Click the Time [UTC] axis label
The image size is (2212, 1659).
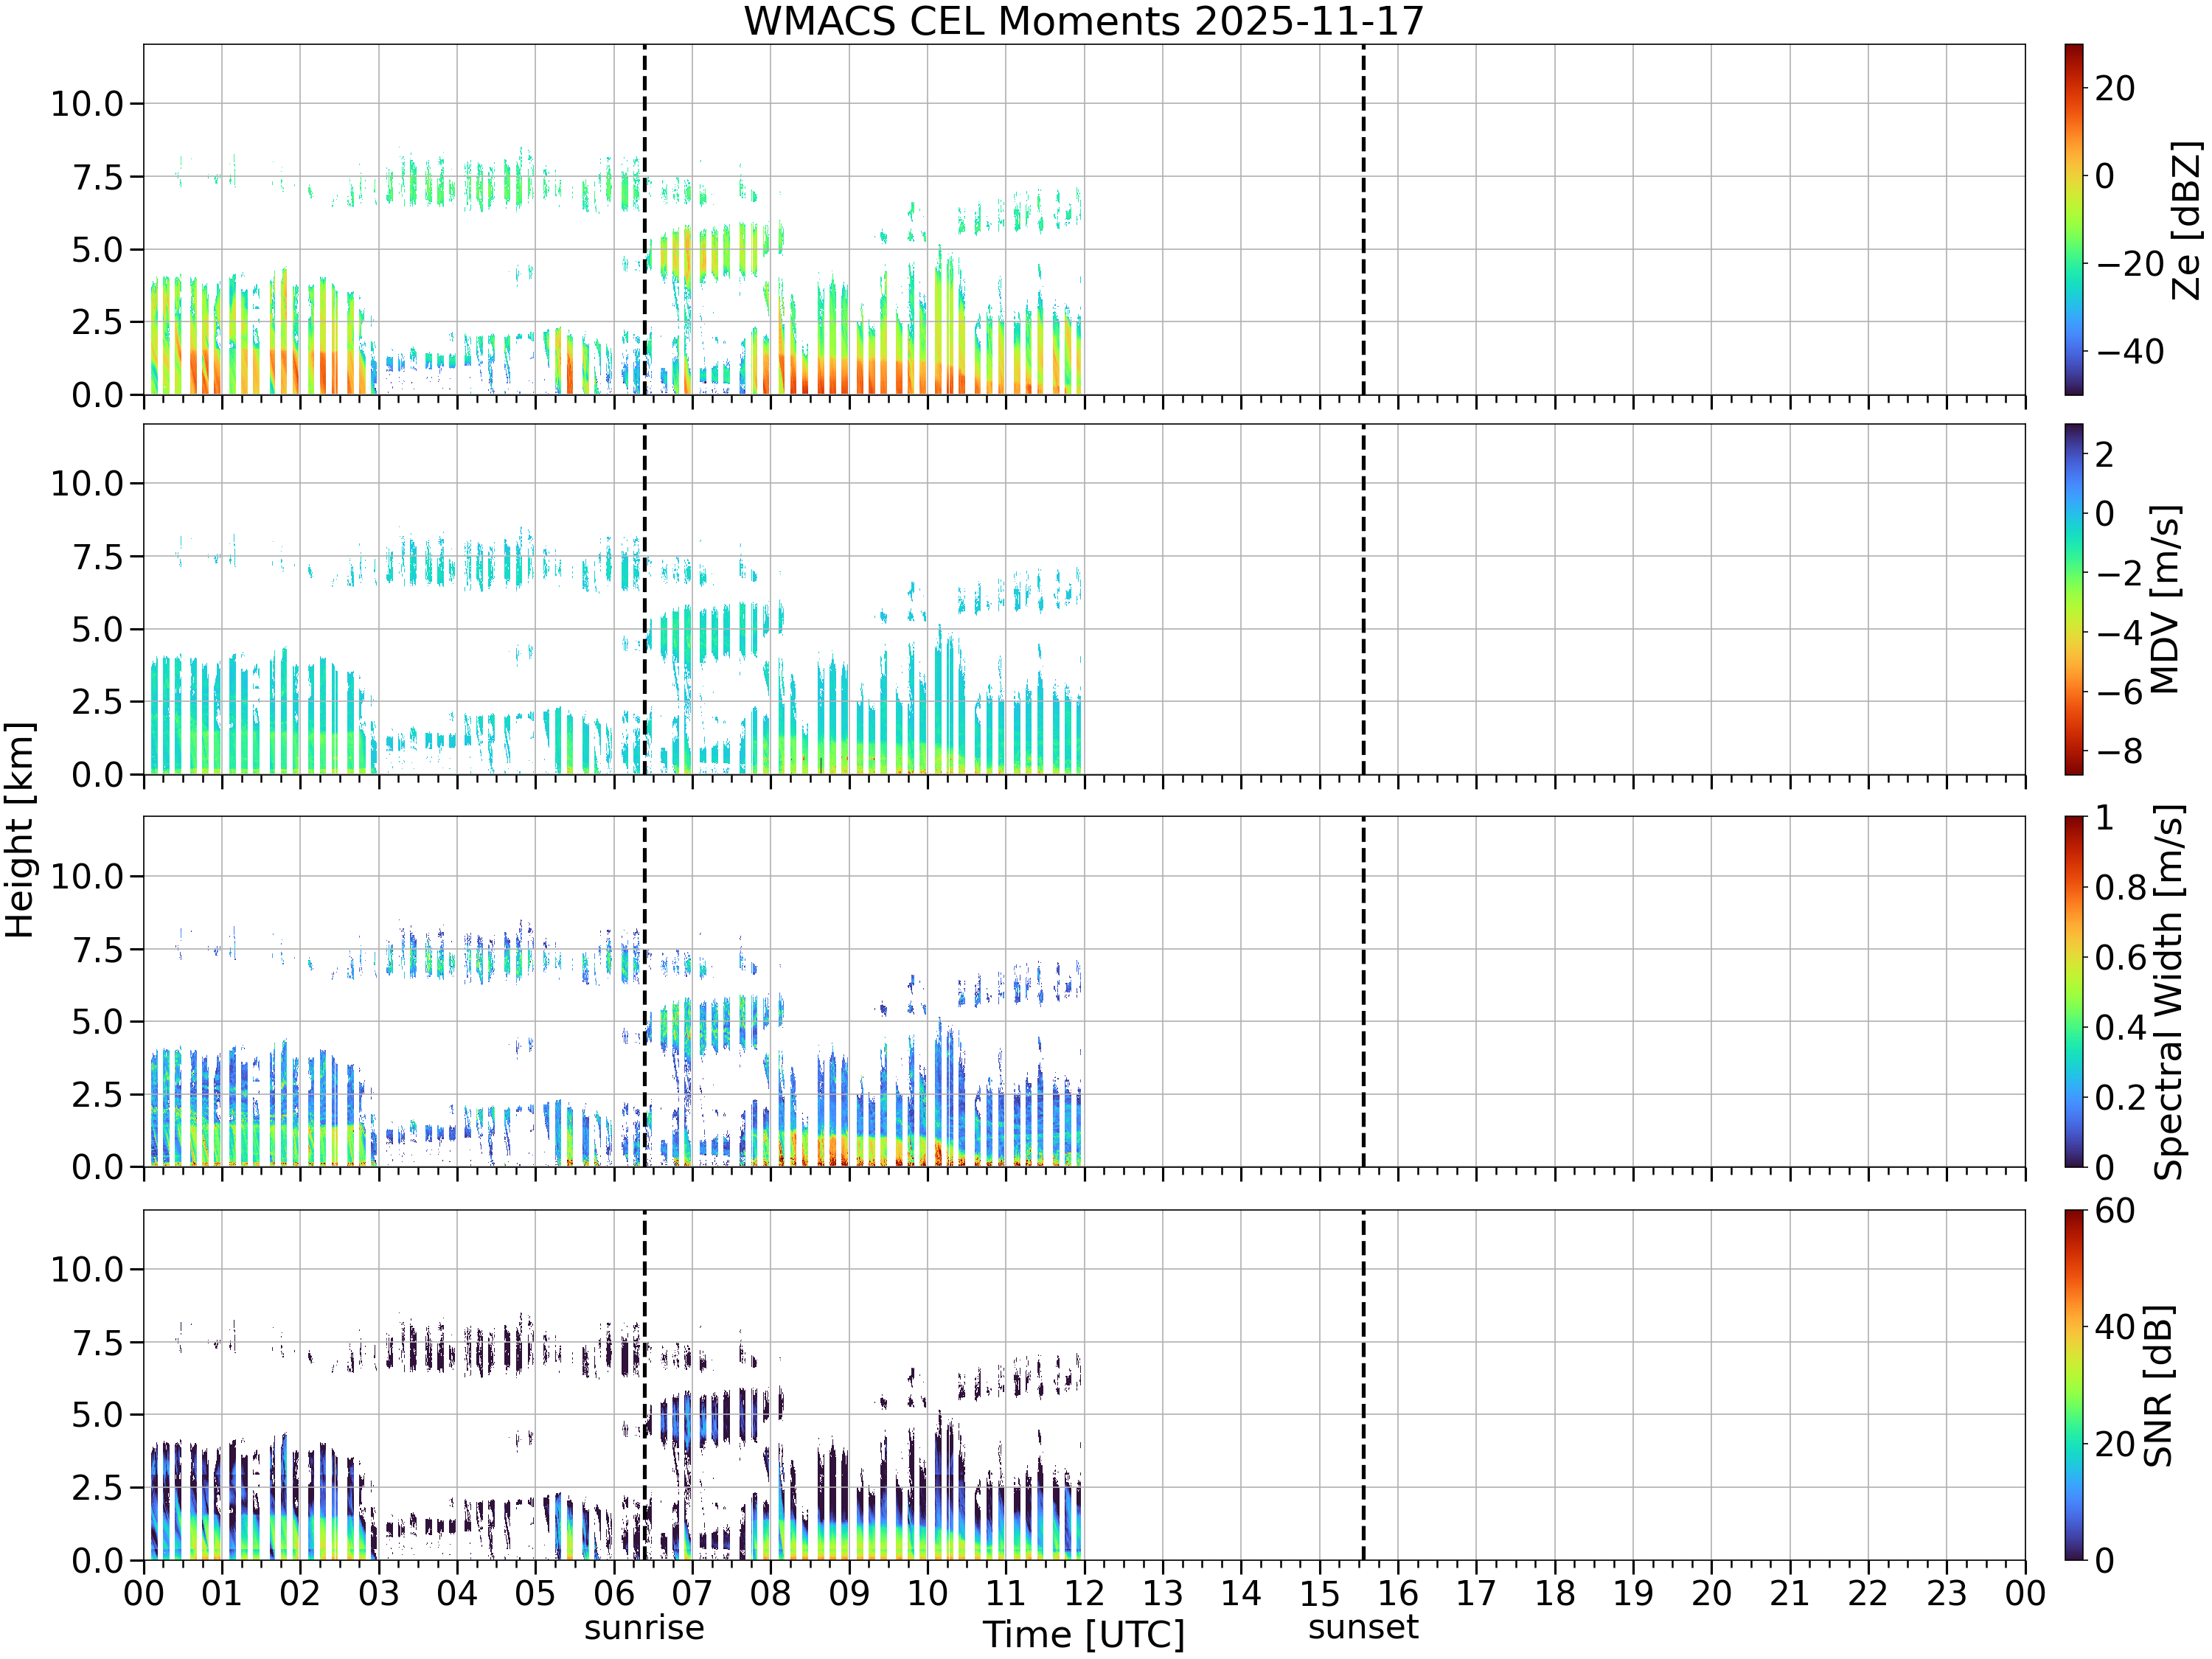point(1084,1634)
